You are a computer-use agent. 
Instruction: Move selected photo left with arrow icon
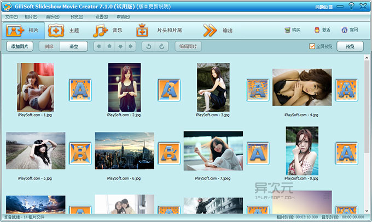coord(99,46)
